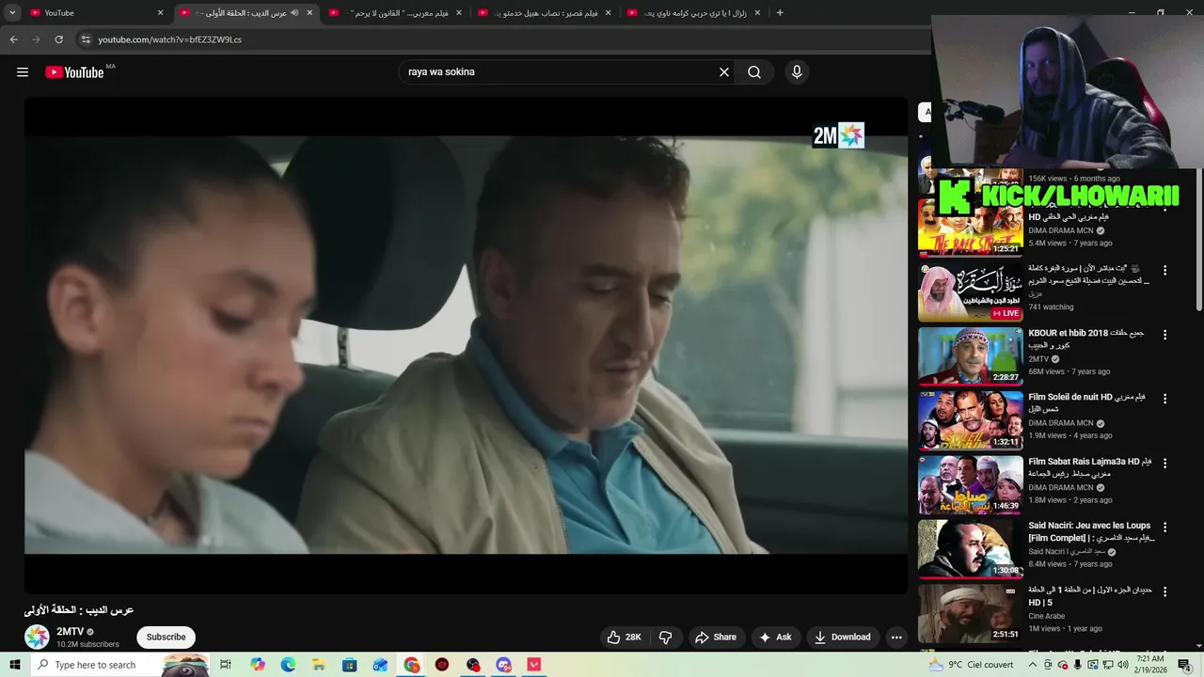This screenshot has height=677, width=1204.
Task: Open the notification center icon
Action: tap(1184, 665)
